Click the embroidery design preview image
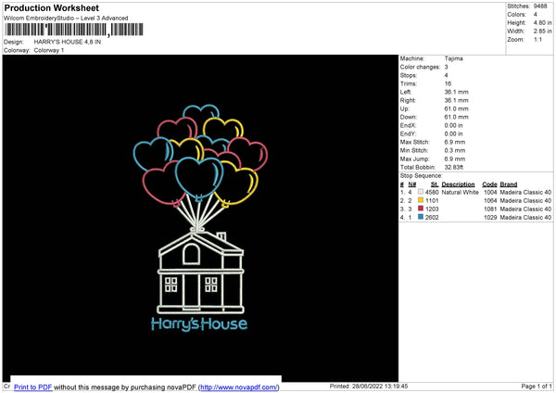Image resolution: width=556 pixels, height=393 pixels. 200,218
